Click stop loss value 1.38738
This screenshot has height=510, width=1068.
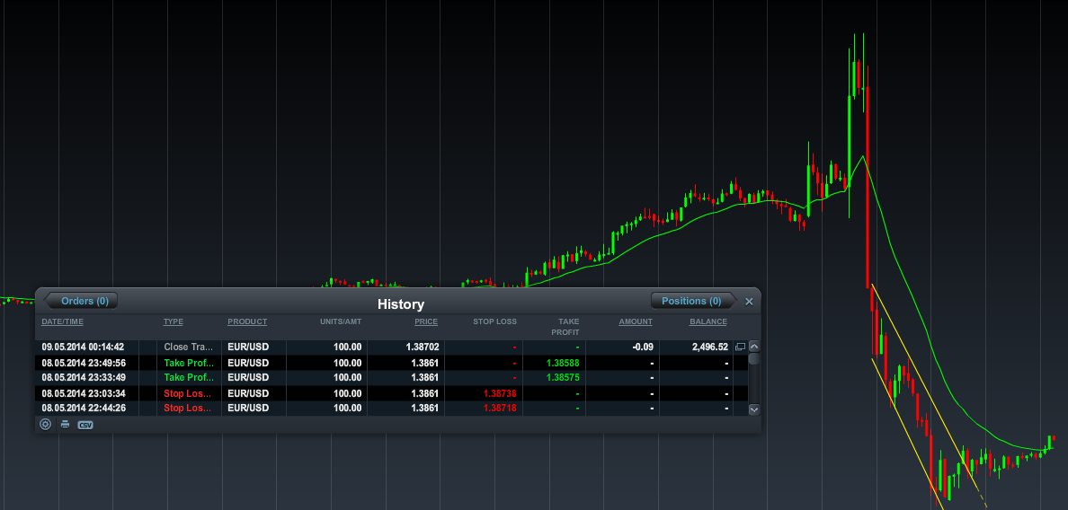[x=500, y=393]
